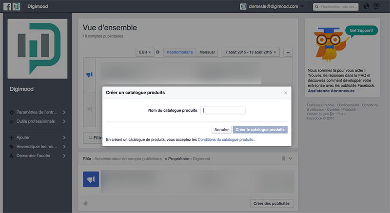Click the gear icon beside Paramètres

(11, 112)
